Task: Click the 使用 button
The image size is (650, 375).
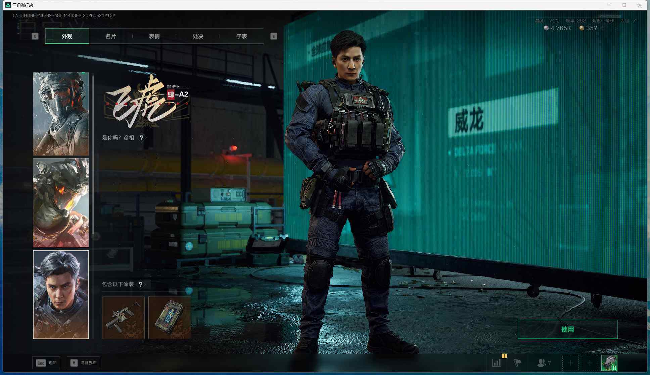Action: pos(567,329)
